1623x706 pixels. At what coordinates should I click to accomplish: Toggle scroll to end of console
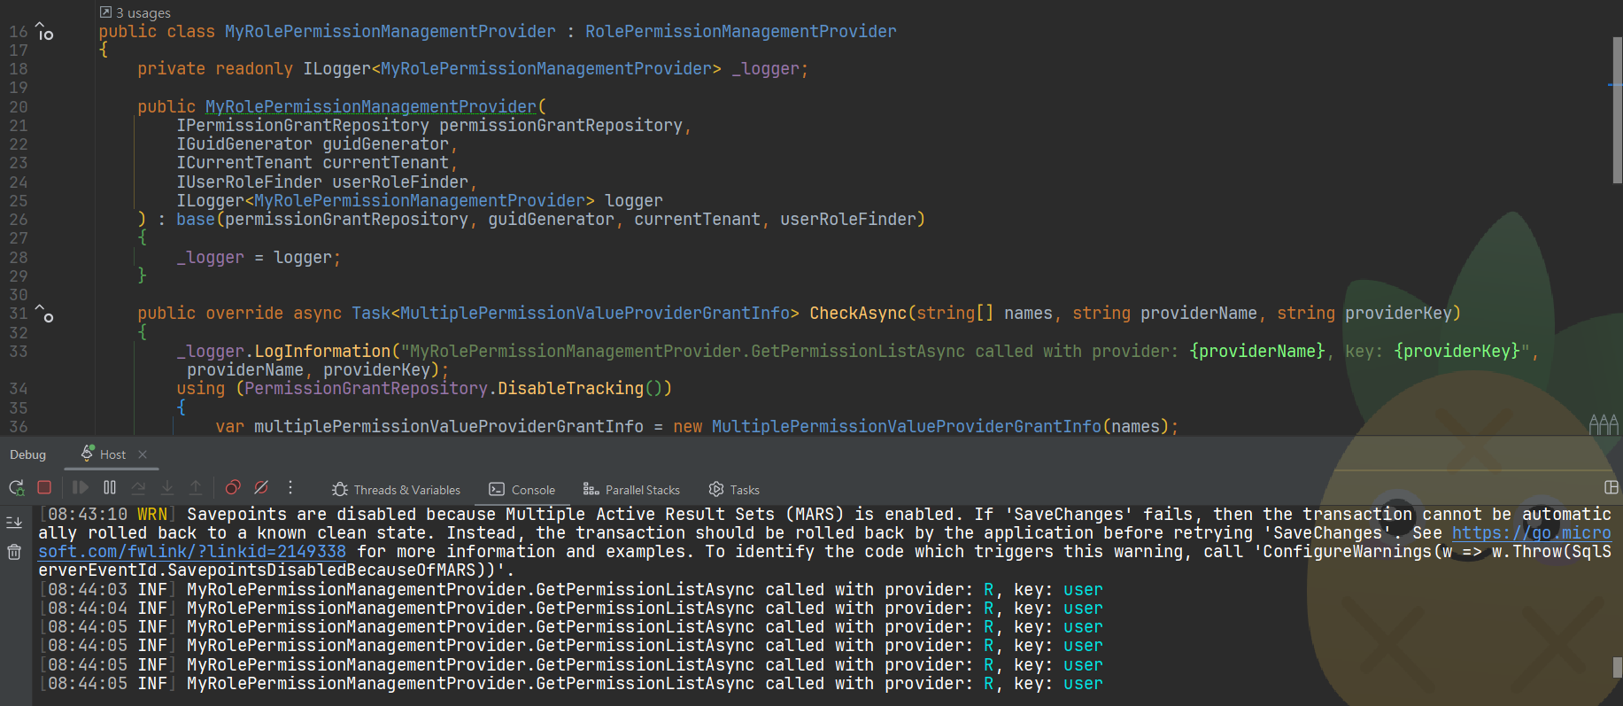click(x=14, y=523)
